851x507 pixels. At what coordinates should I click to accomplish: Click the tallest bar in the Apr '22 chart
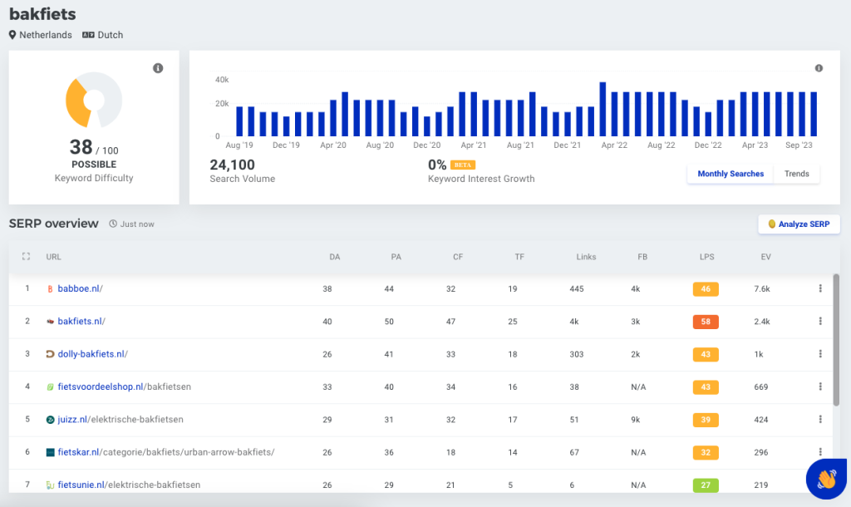603,109
